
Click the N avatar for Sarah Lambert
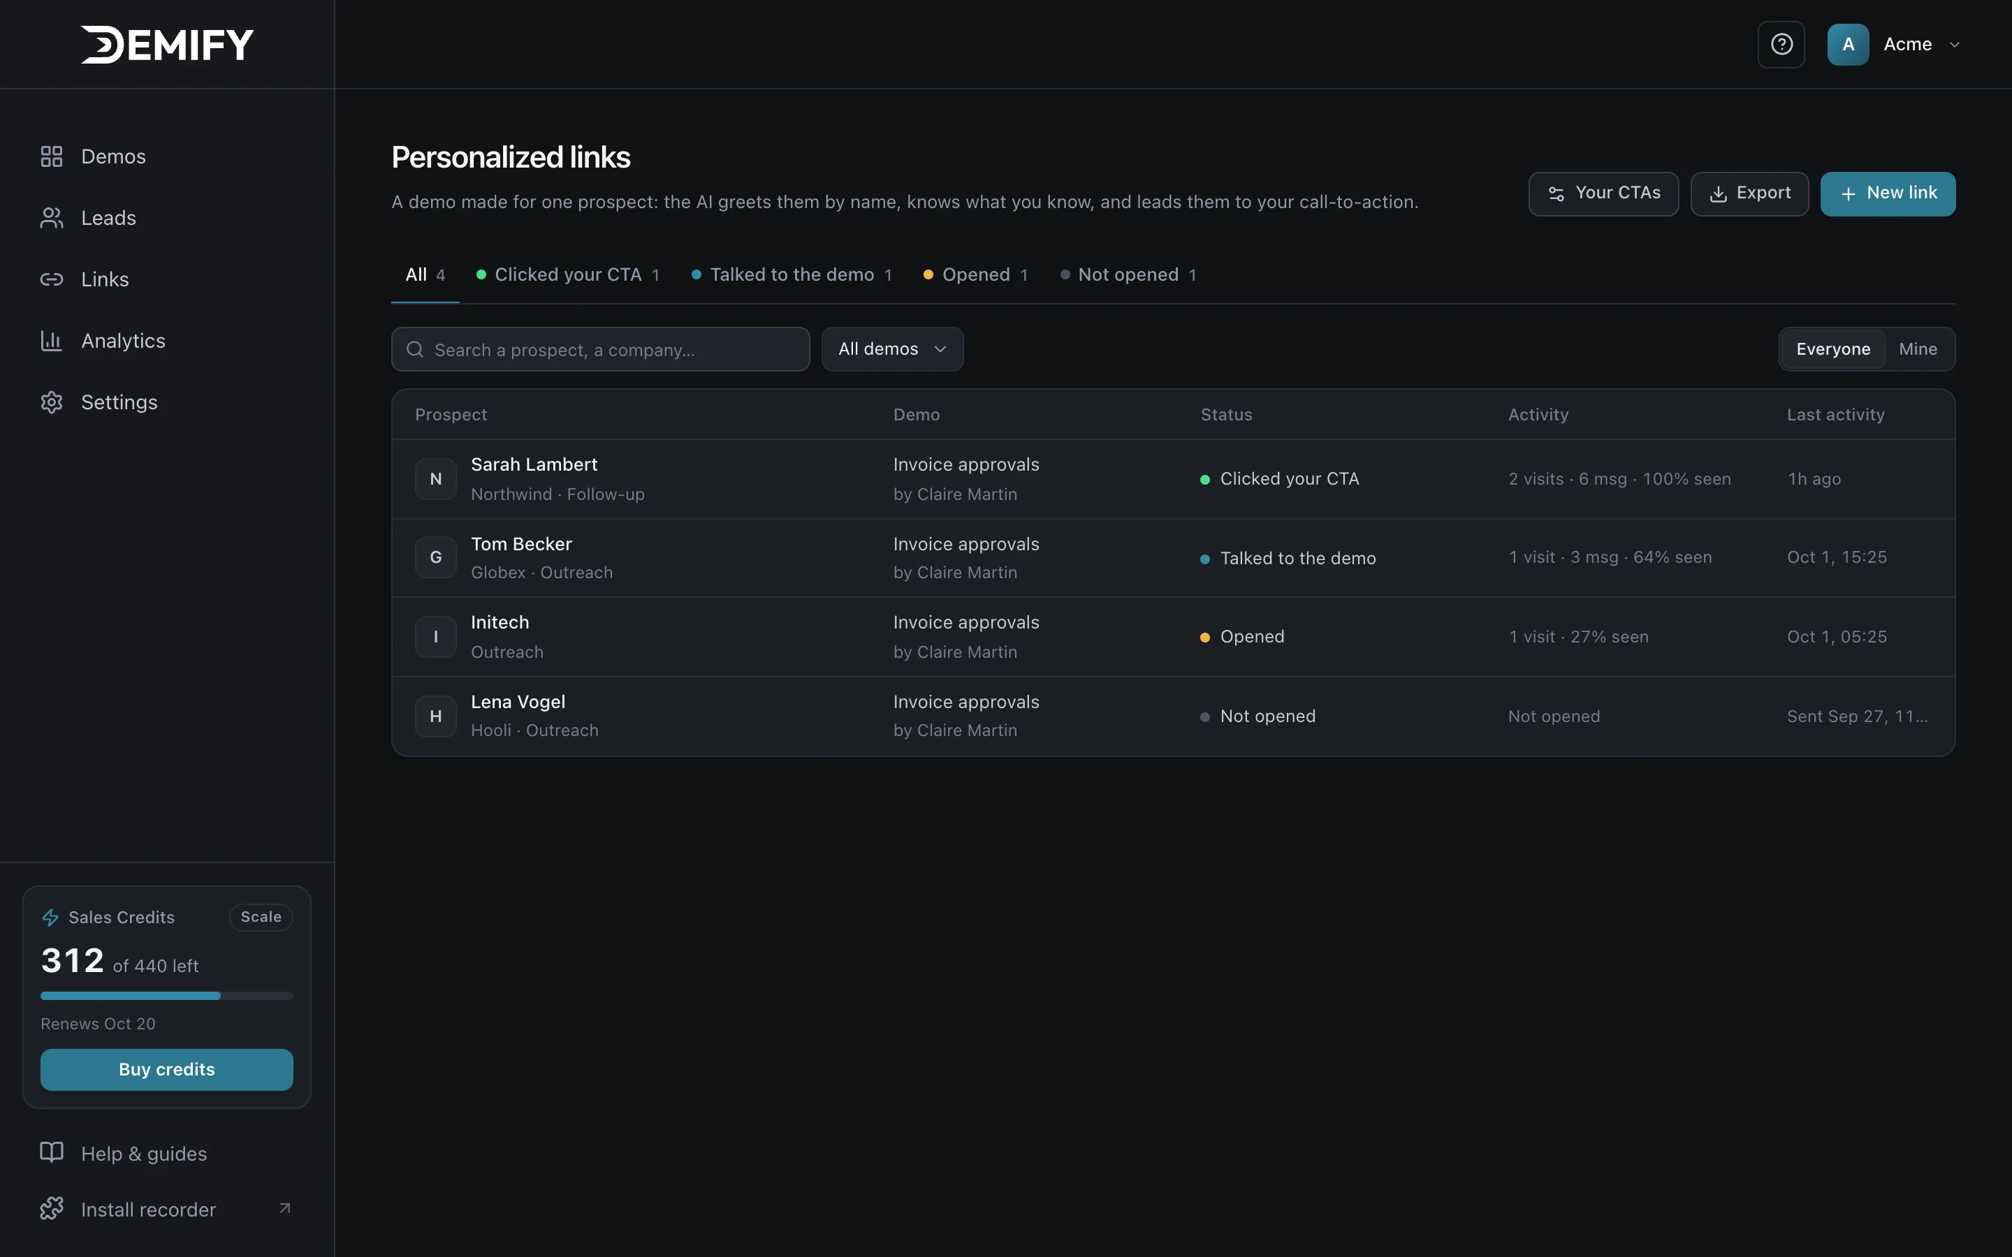pyautogui.click(x=436, y=479)
